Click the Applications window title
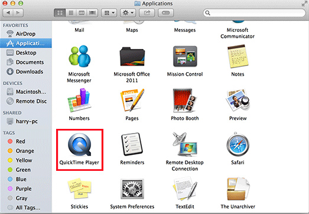This screenshot has width=309, height=214. (157, 4)
